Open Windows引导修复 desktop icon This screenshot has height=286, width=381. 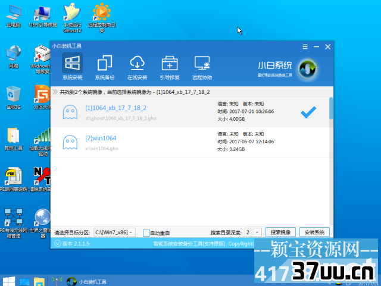[42, 59]
